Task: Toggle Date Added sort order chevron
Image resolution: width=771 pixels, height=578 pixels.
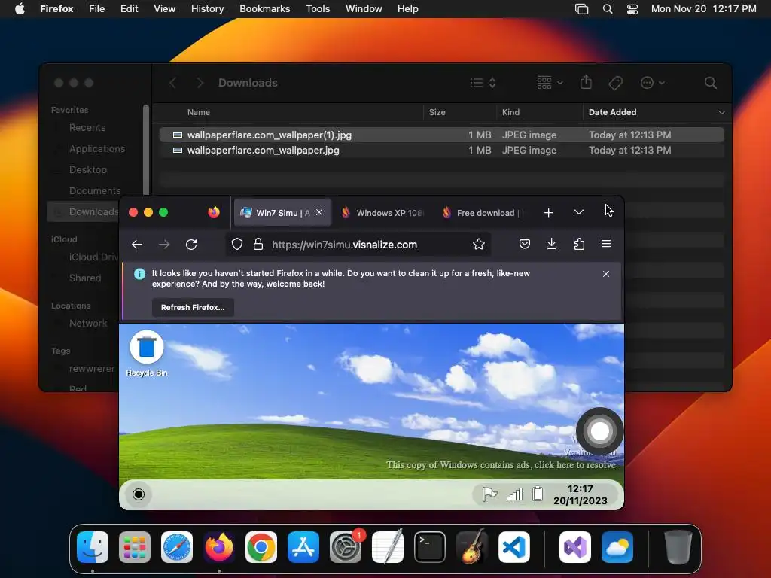Action: tap(721, 113)
